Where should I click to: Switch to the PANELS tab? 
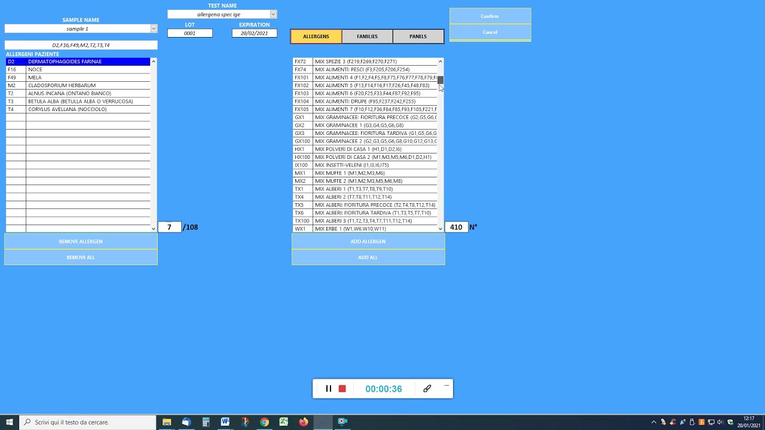[x=418, y=36]
